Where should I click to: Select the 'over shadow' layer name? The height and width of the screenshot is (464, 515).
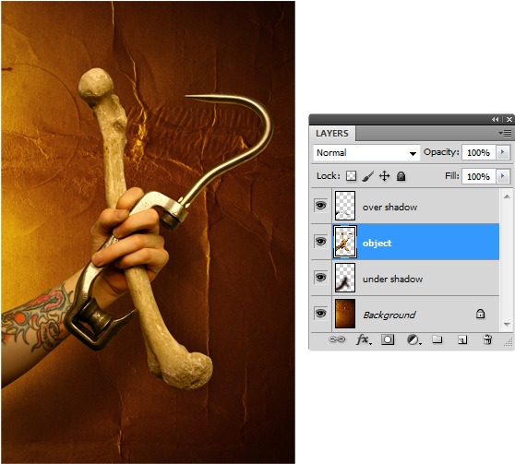[389, 207]
